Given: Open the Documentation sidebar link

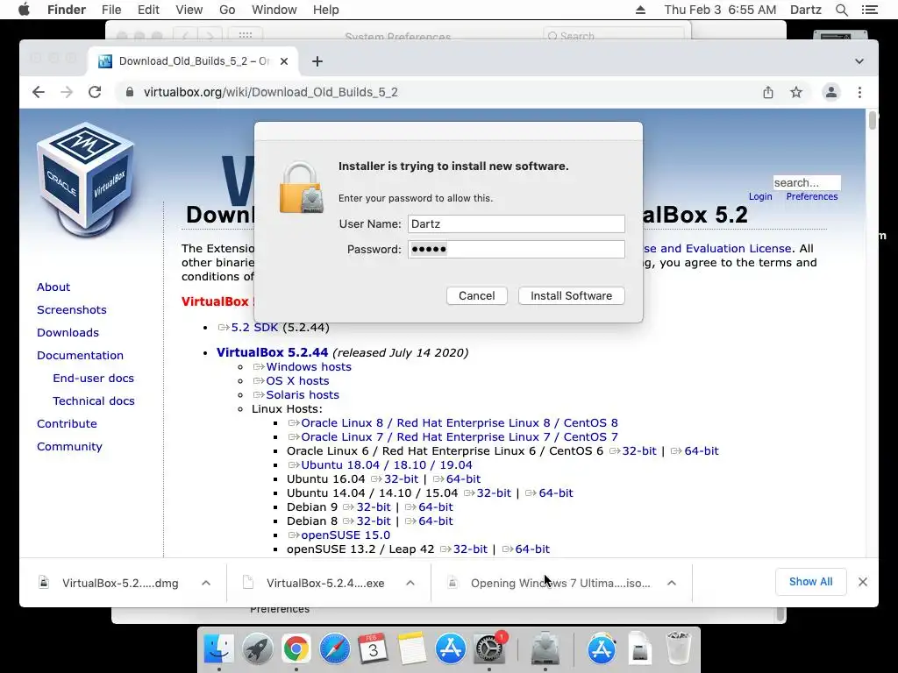Looking at the screenshot, I should (80, 356).
